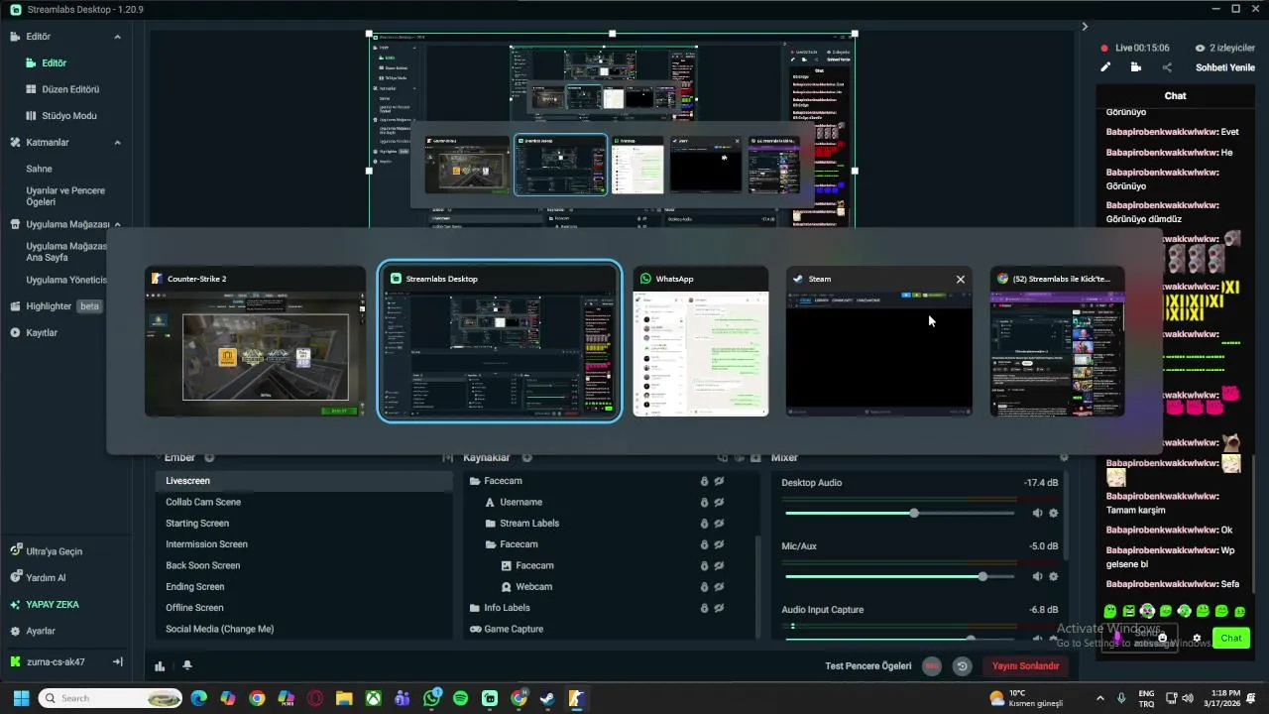Viewport: 1269px width, 714px height.
Task: Select the Collab Cam Scene
Action: pyautogui.click(x=303, y=503)
